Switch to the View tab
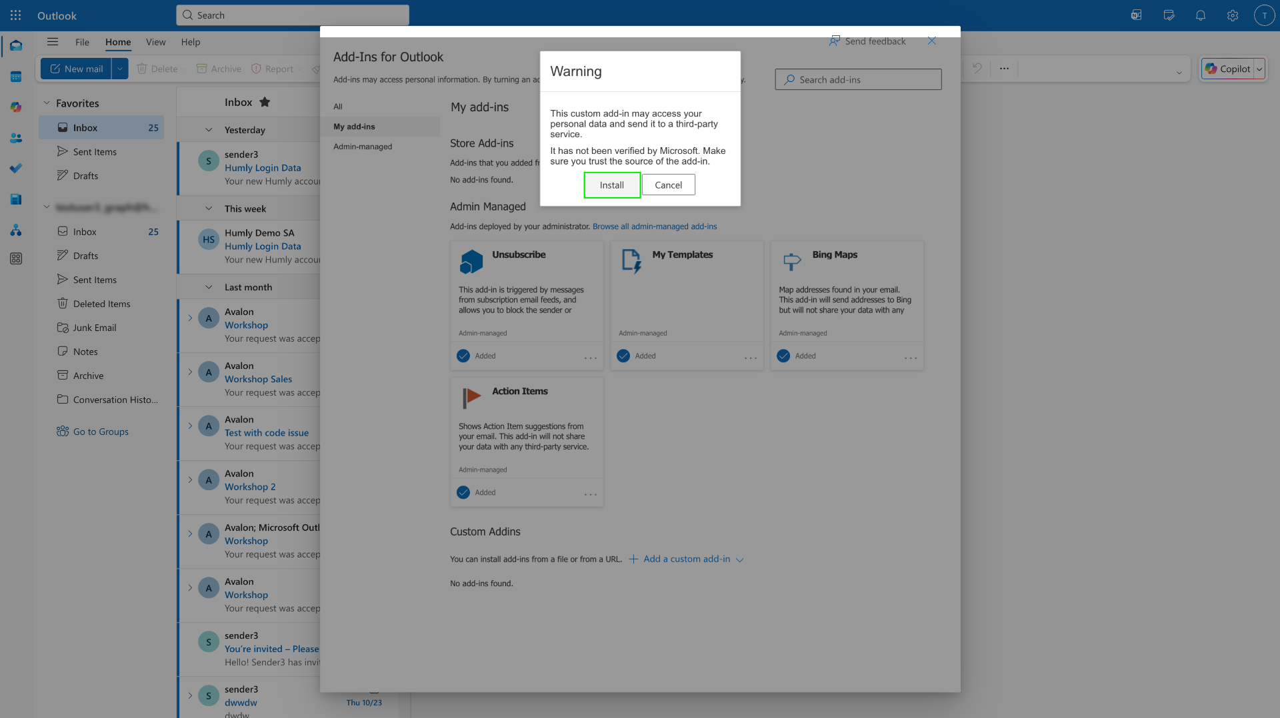1280x718 pixels. tap(155, 42)
